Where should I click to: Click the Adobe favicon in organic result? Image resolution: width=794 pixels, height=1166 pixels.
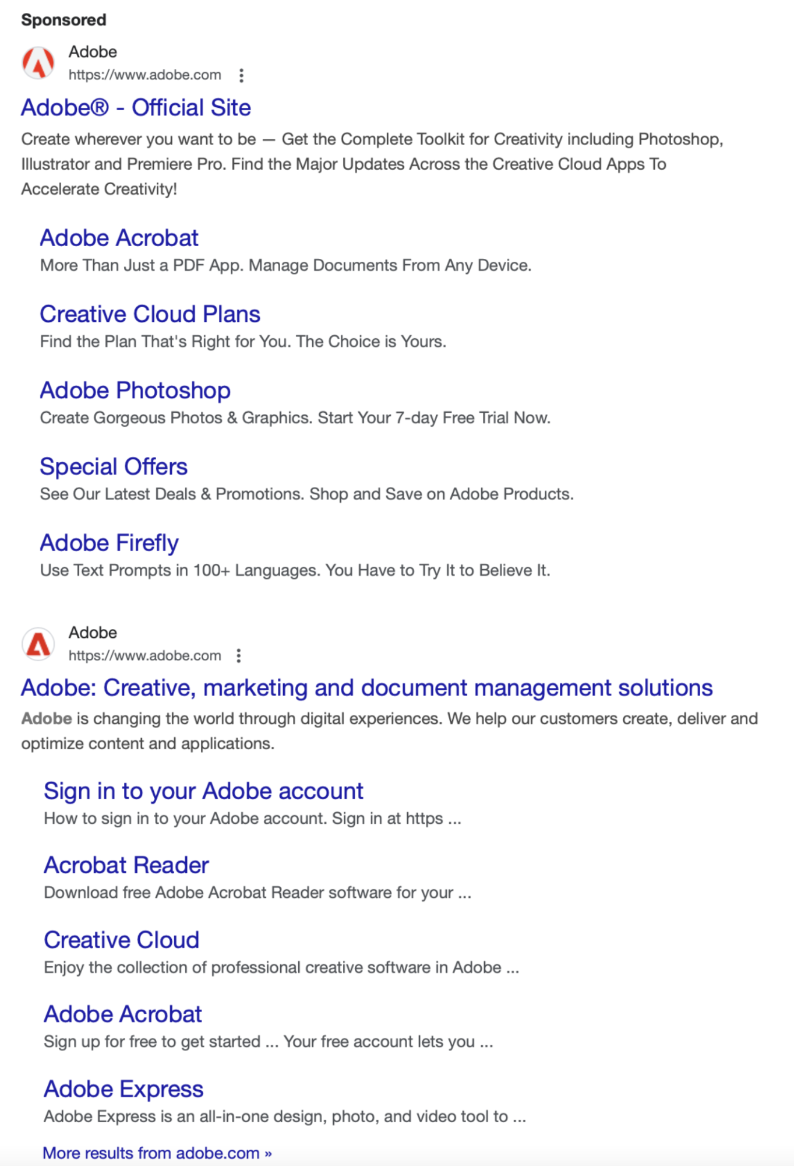pos(38,644)
